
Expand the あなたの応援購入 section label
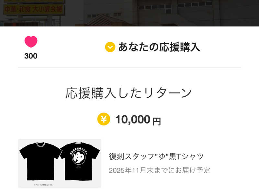click(x=159, y=47)
